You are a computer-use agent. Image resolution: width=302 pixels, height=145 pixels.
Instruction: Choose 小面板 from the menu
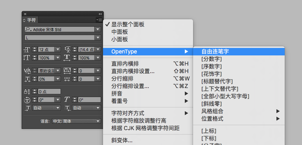148,40
